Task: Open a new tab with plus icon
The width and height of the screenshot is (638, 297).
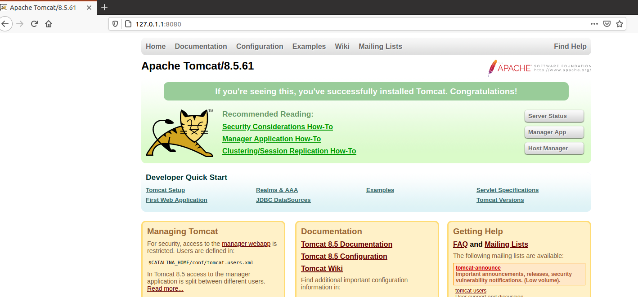Action: point(104,7)
